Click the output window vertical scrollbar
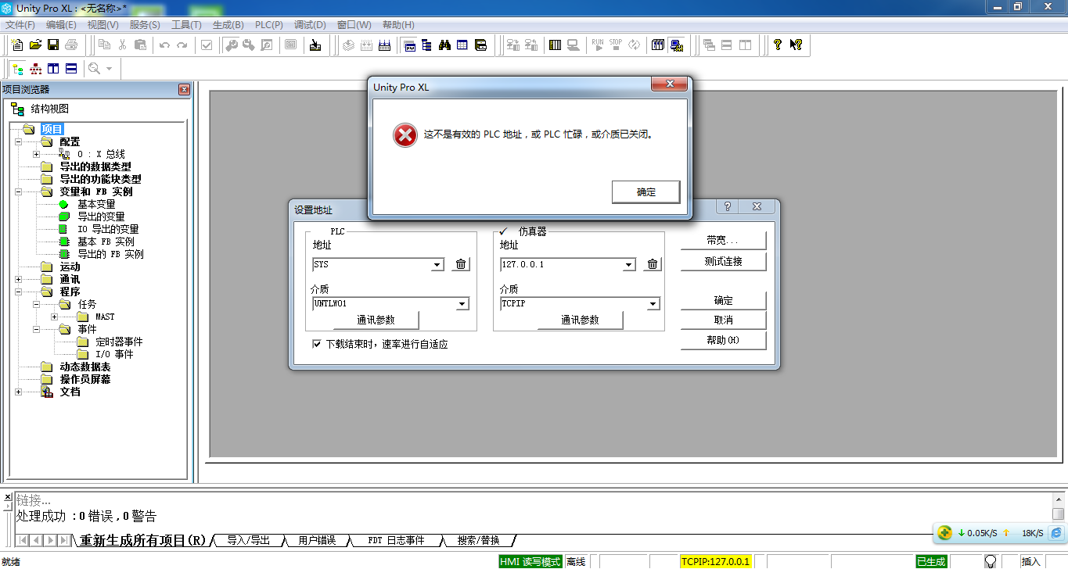 point(1058,513)
